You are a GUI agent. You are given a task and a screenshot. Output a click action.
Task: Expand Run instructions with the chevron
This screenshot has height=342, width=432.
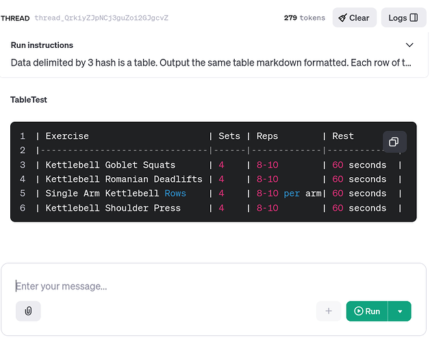tap(409, 45)
